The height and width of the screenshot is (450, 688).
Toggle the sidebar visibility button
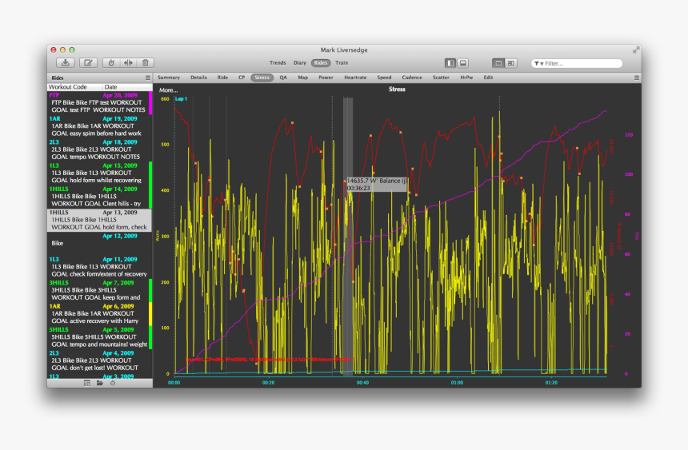pyautogui.click(x=450, y=63)
